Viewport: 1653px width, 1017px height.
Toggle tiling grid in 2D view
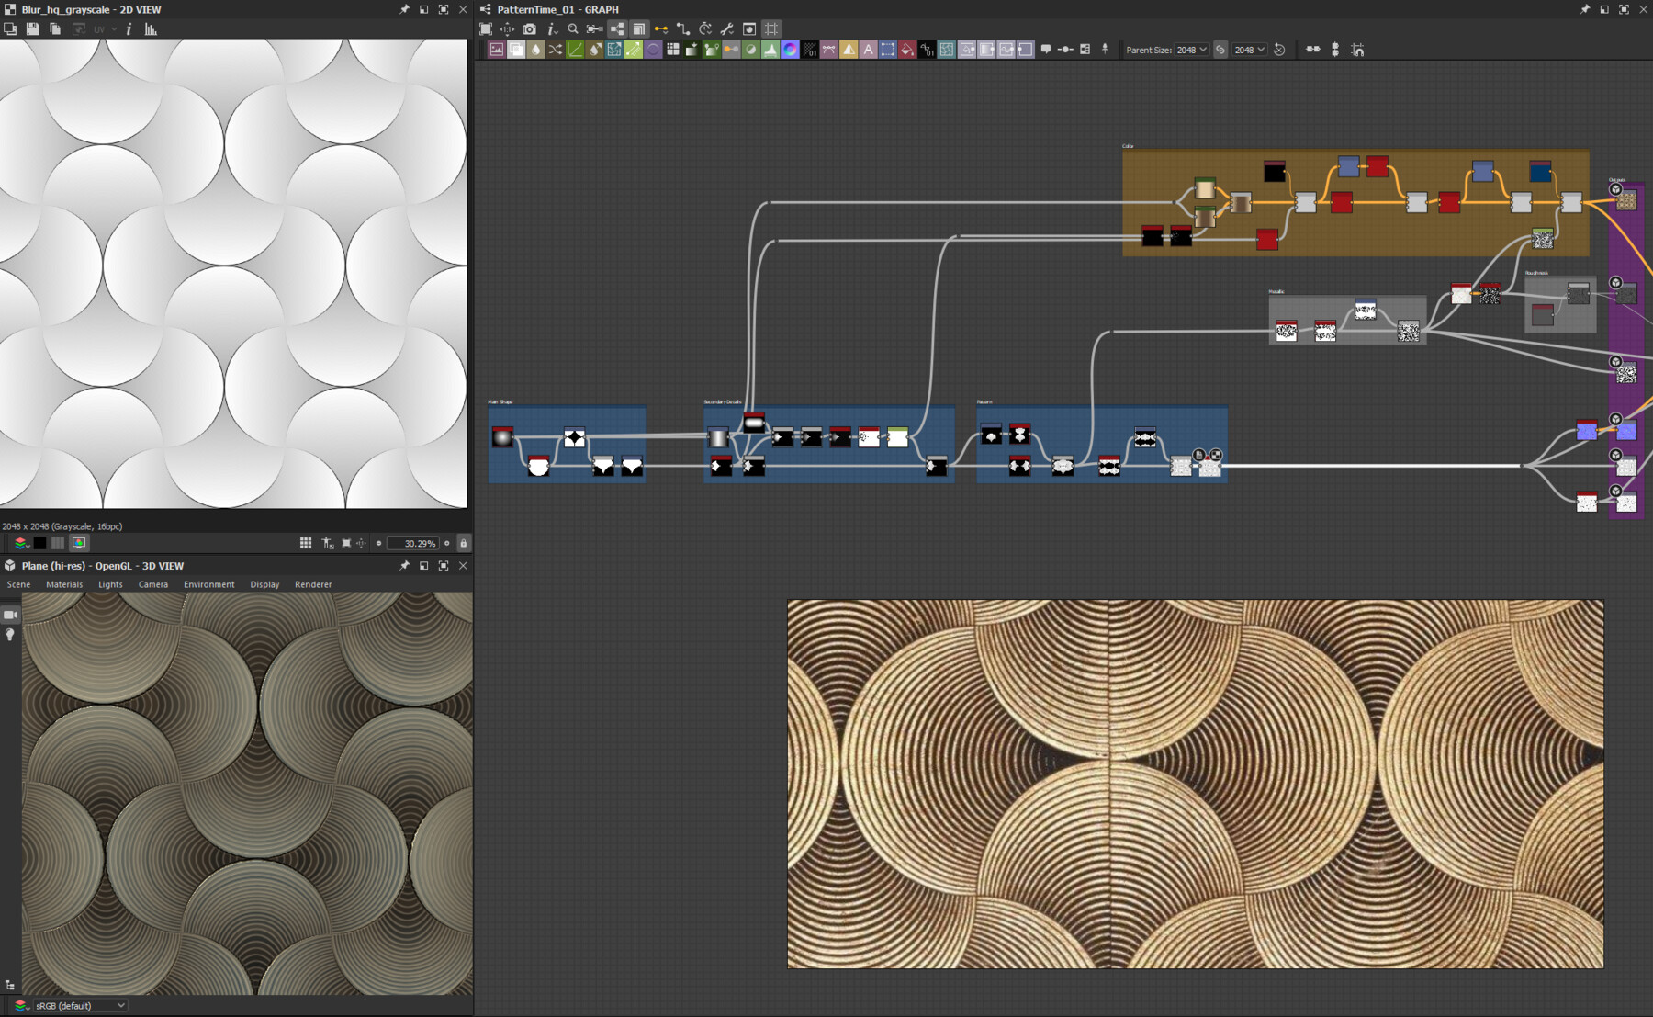[306, 543]
